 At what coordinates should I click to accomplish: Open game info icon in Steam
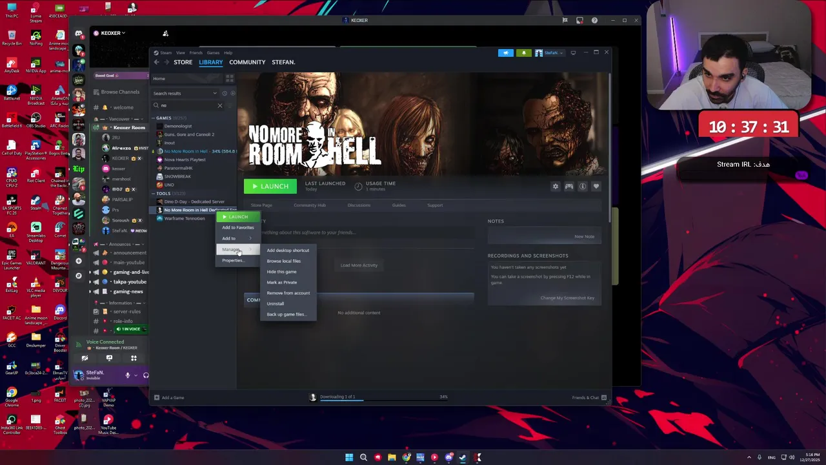583,186
